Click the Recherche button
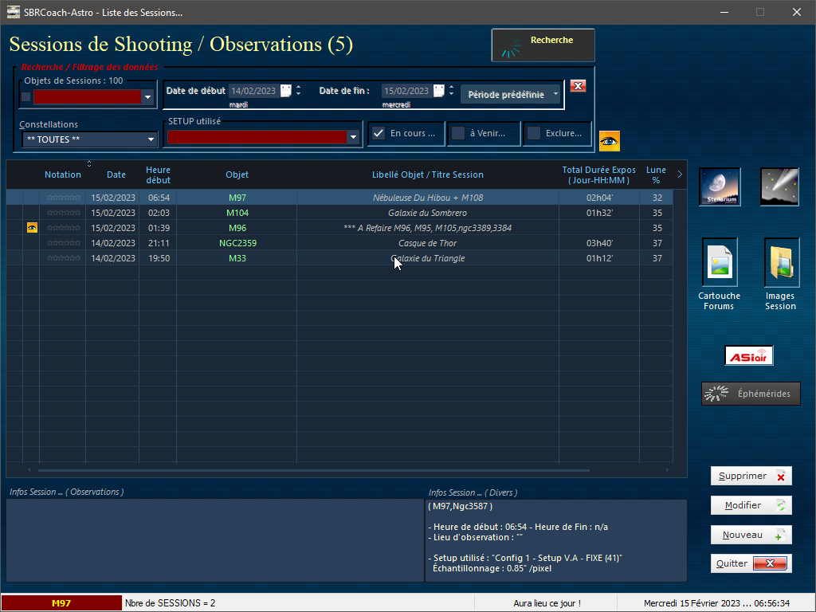 tap(543, 45)
